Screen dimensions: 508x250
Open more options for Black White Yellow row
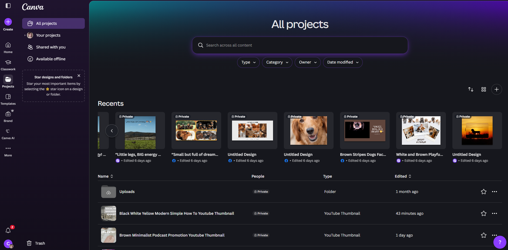click(x=494, y=213)
